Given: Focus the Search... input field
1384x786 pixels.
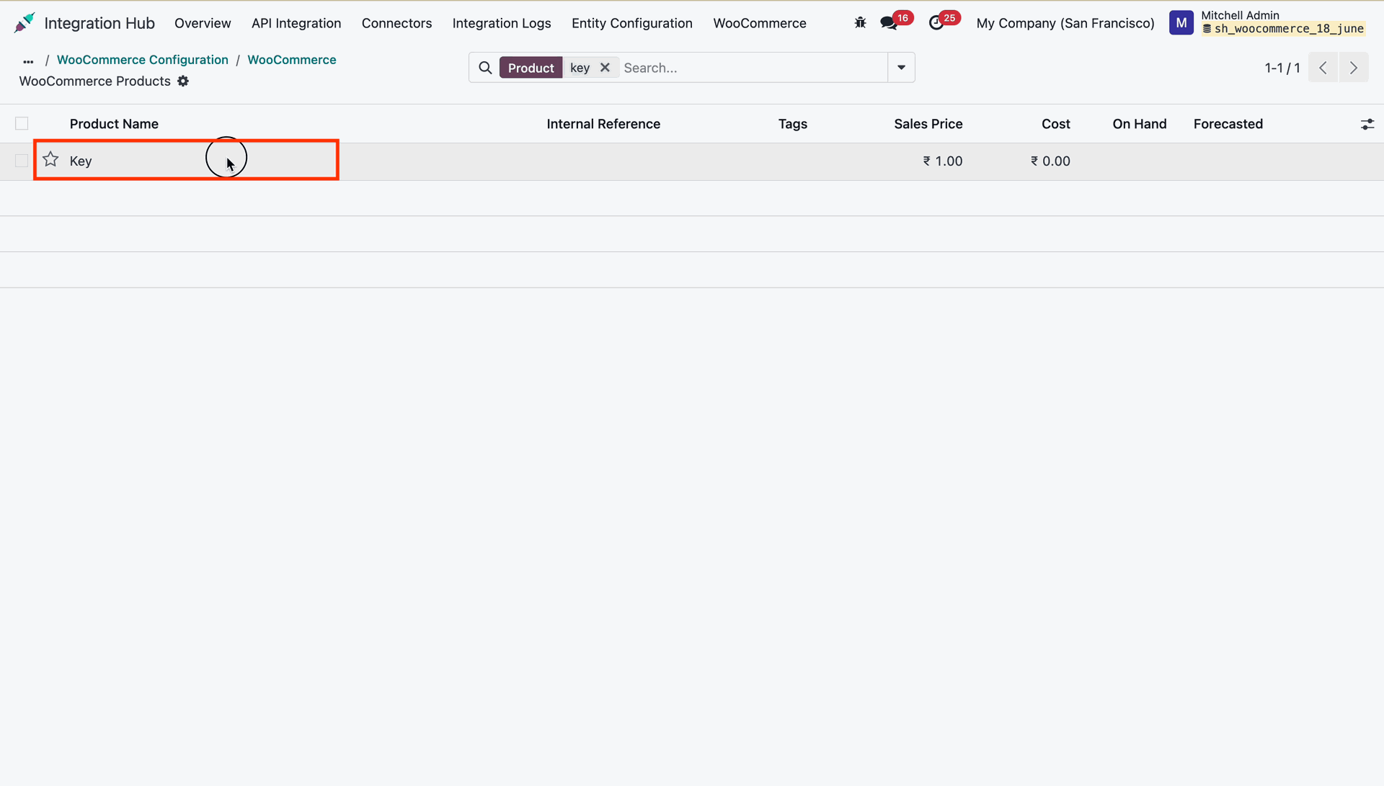Looking at the screenshot, I should pyautogui.click(x=753, y=68).
